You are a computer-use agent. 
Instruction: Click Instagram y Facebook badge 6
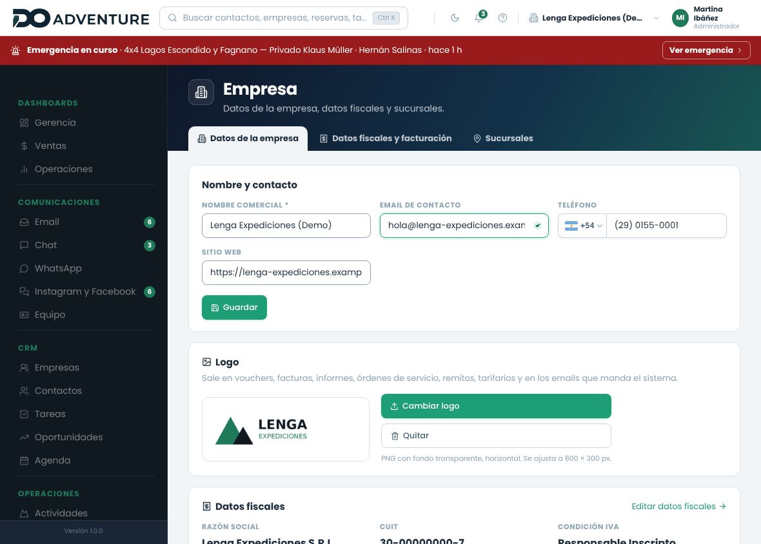[150, 292]
